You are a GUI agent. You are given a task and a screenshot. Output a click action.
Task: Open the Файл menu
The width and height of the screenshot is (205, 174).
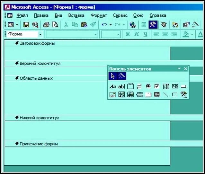point(22,15)
